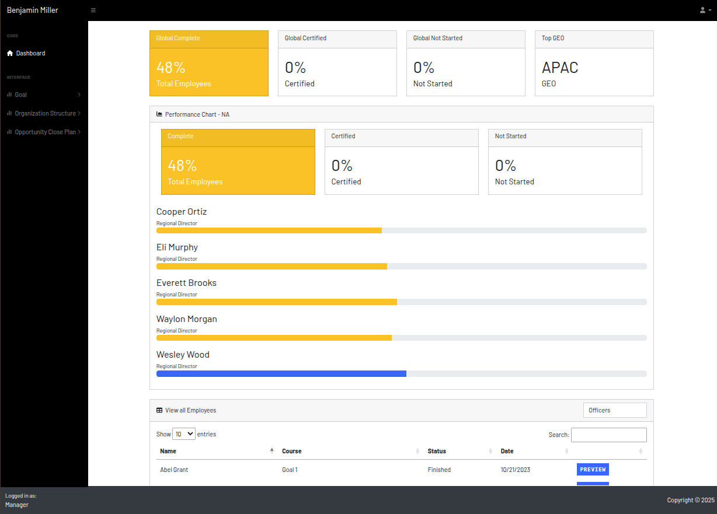
Task: Click the Dashboard home icon
Action: point(10,53)
